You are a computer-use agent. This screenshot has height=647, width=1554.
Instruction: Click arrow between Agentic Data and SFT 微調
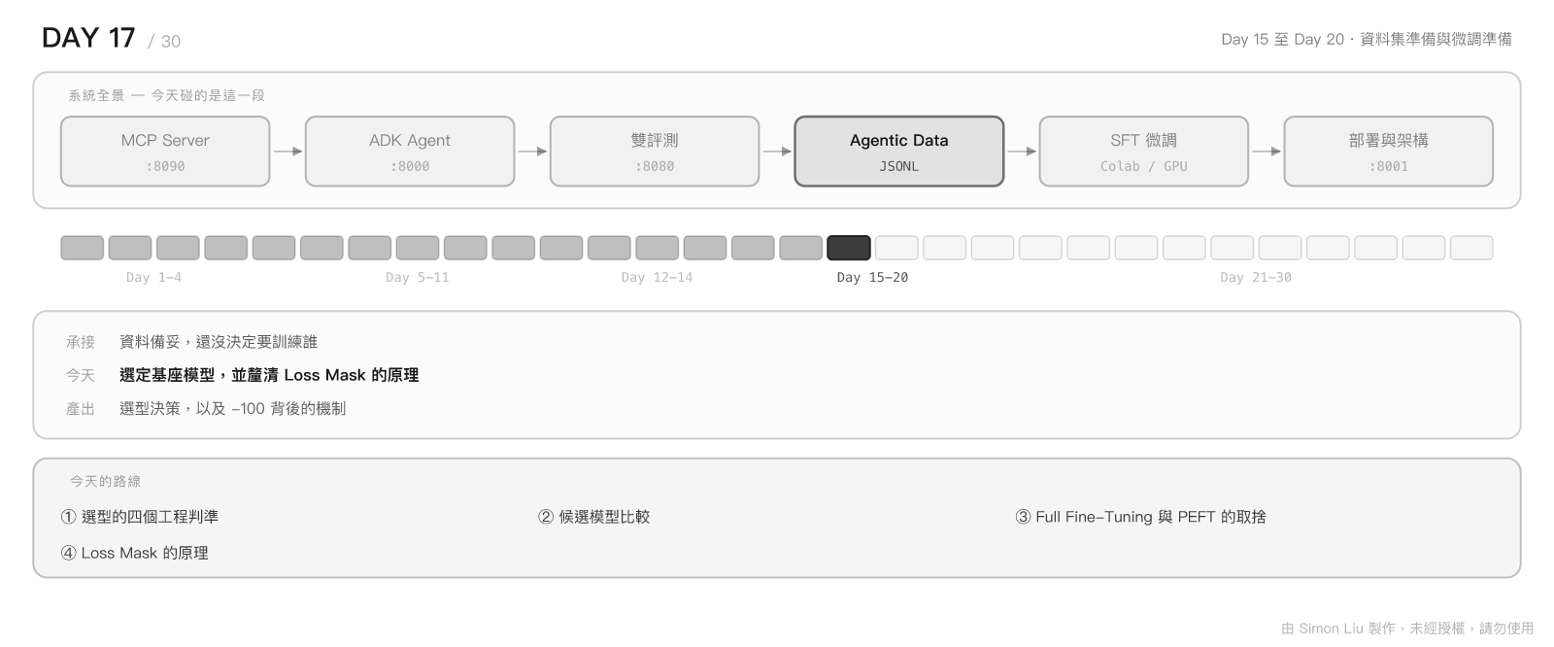[x=1022, y=152]
